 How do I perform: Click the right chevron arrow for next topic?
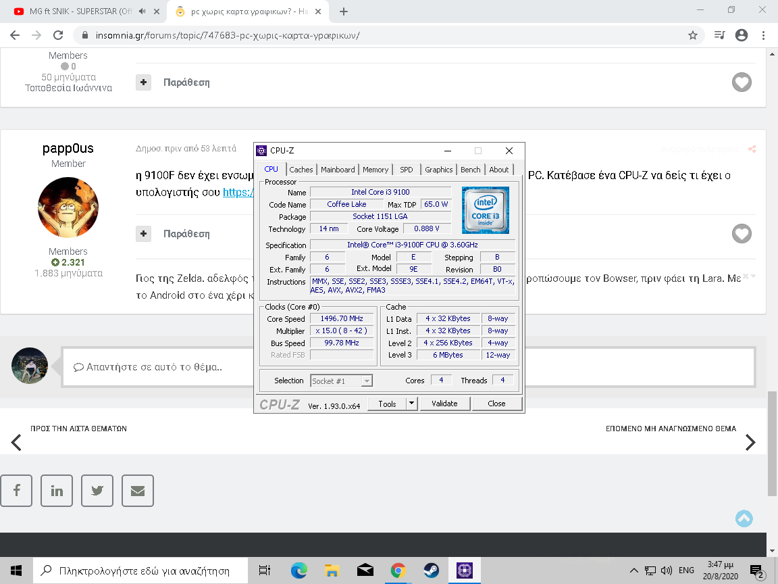coord(750,443)
